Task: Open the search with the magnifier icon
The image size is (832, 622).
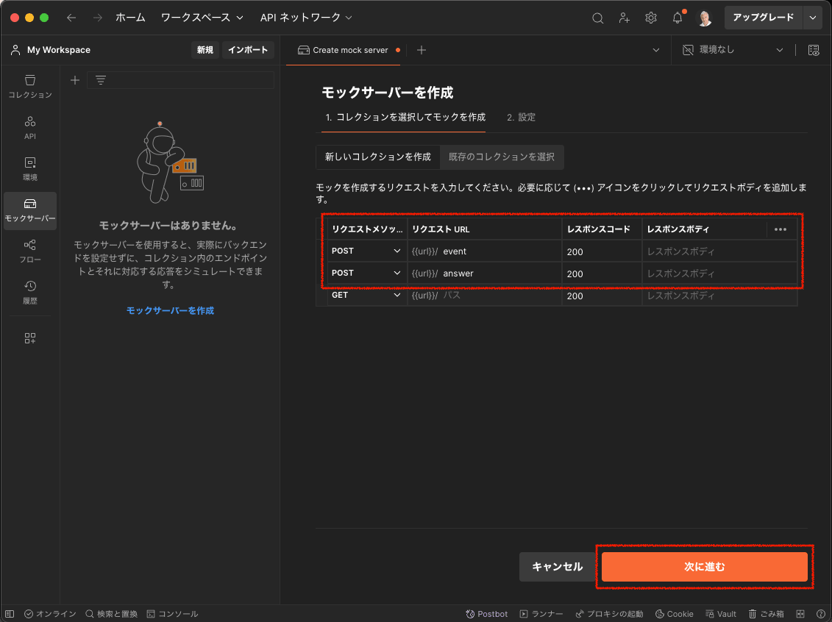Action: [597, 17]
